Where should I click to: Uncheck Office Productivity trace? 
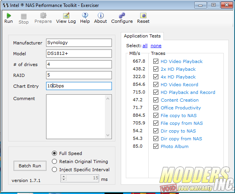[156, 108]
